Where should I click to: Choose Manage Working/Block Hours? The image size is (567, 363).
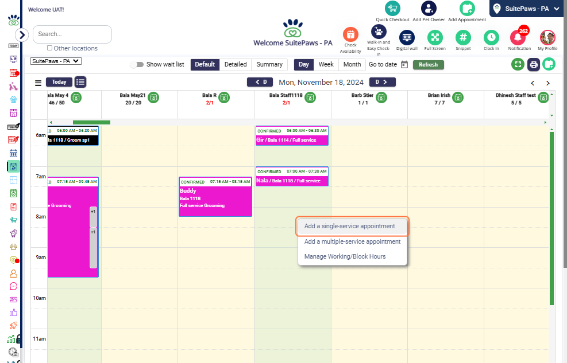[353, 256]
